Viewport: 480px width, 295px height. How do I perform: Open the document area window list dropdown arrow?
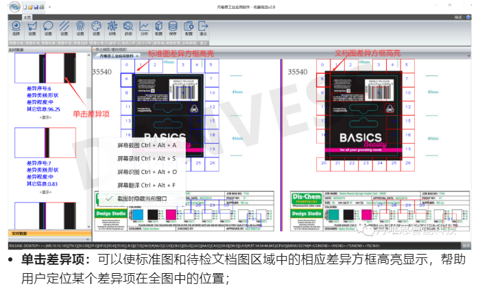tap(468, 56)
